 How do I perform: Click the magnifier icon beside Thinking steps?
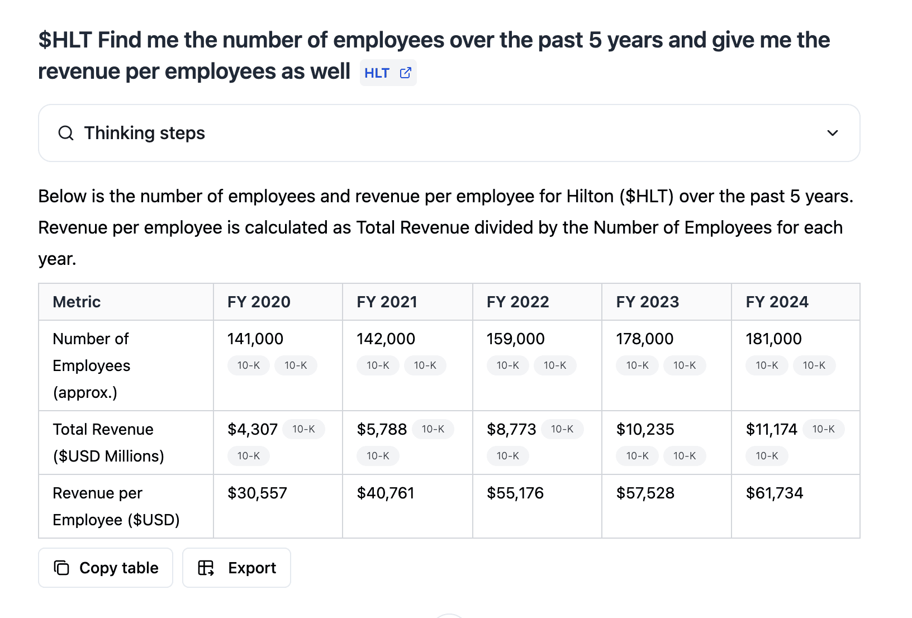click(x=66, y=133)
